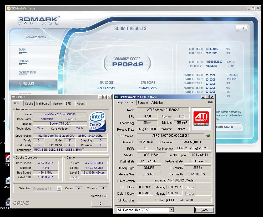263x217 pixels.
Task: Open SYSTEM INFO in 3DMark Vantage
Action: 27,72
